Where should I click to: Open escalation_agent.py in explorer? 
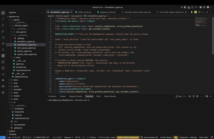(x=26, y=41)
